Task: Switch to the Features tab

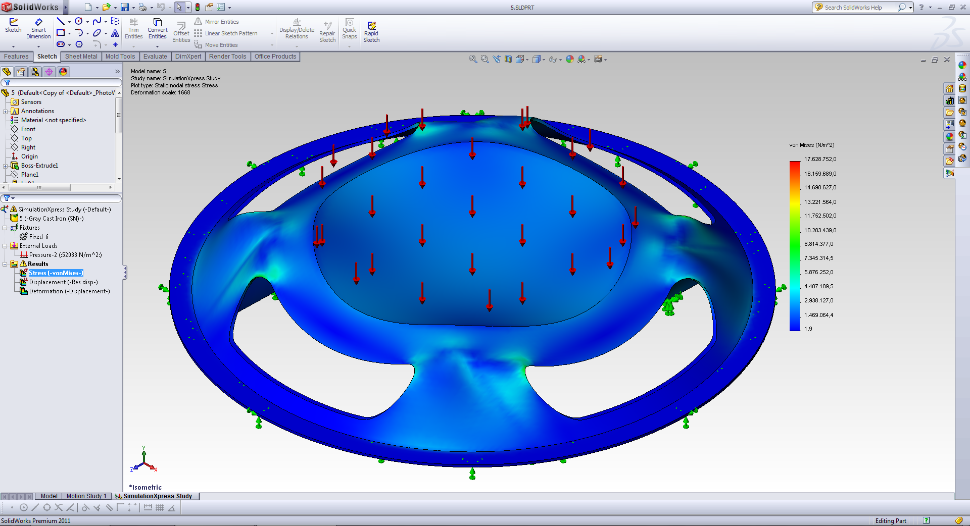Action: point(16,57)
